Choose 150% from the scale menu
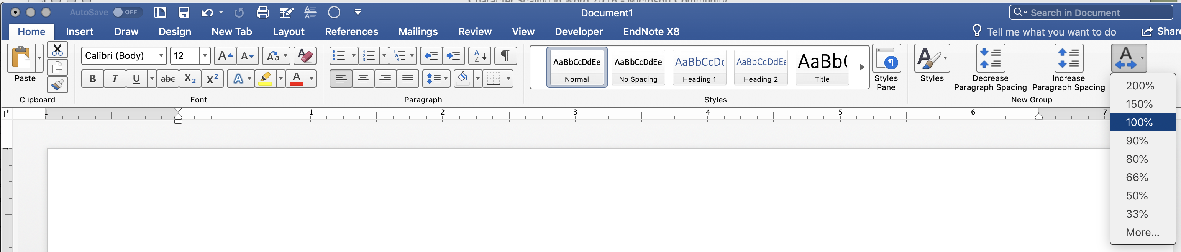The height and width of the screenshot is (252, 1181). pos(1143,104)
